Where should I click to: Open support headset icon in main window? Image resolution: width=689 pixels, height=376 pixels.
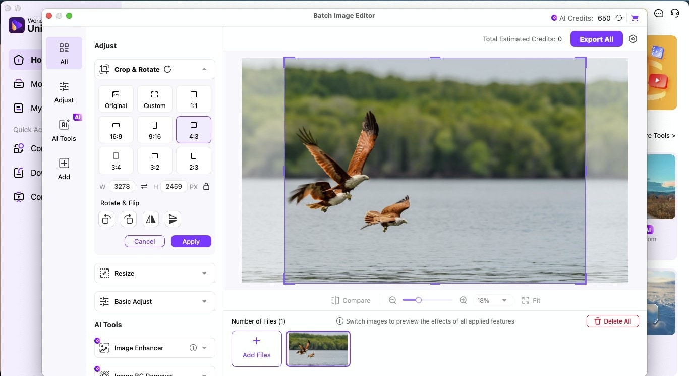pos(675,13)
